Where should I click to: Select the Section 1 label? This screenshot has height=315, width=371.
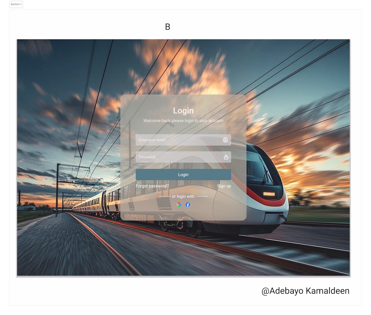click(16, 4)
